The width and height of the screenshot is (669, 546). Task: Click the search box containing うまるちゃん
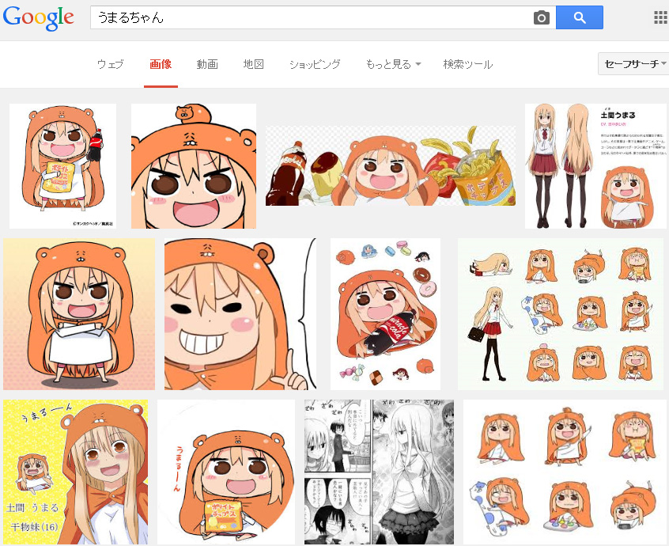coord(323,17)
